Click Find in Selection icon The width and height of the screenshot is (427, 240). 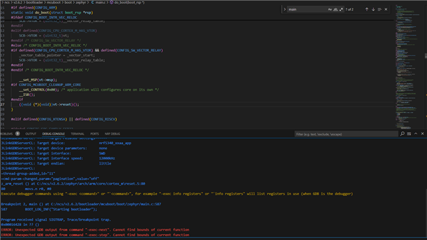click(380, 9)
